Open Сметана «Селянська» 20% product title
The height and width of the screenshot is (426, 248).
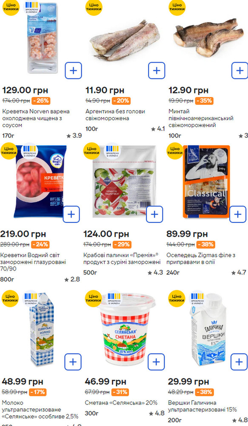(x=121, y=403)
